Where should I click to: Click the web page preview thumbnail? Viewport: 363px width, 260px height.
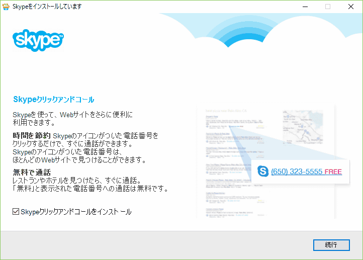click(265, 161)
